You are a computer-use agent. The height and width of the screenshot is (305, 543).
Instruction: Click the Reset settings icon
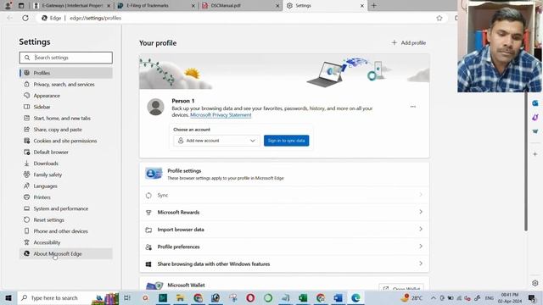(x=26, y=220)
